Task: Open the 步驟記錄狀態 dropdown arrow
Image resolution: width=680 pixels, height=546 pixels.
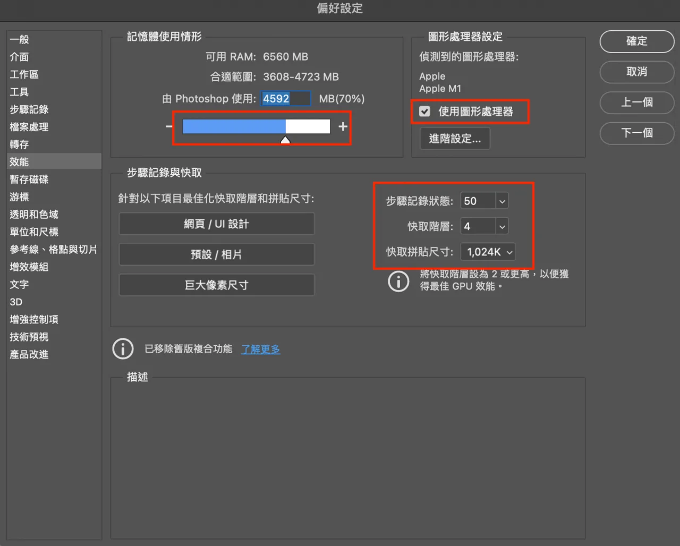Action: (x=502, y=201)
